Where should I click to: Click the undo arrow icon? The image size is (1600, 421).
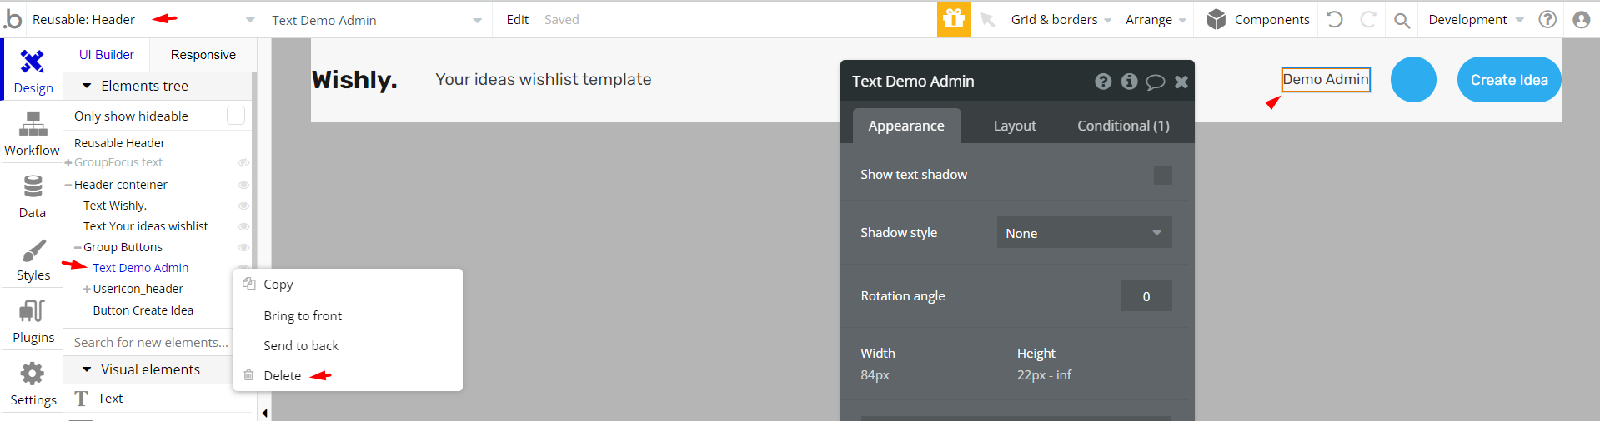[x=1334, y=19]
